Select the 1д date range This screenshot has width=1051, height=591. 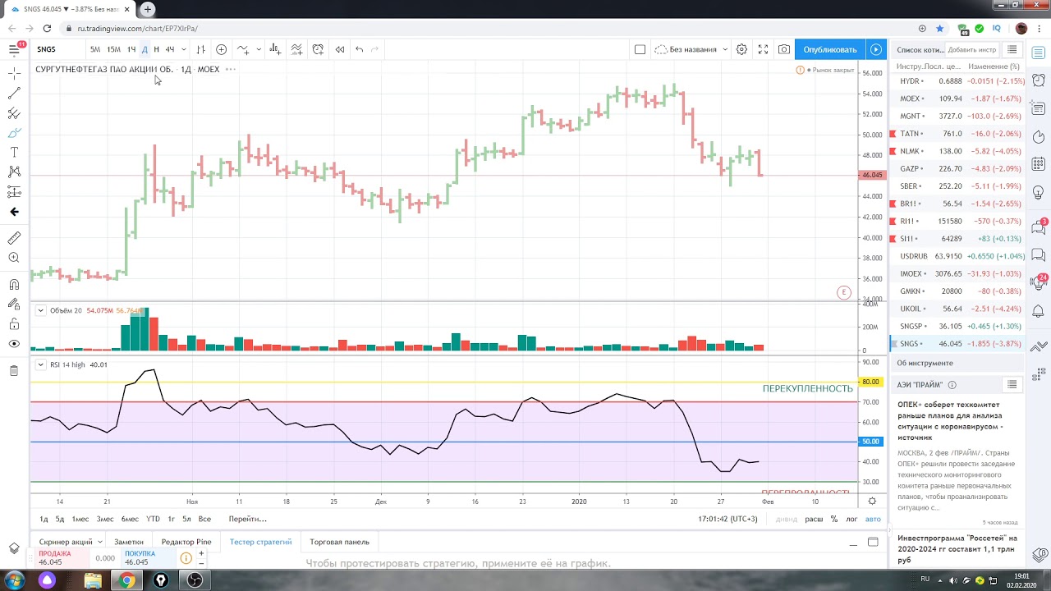[x=44, y=519]
